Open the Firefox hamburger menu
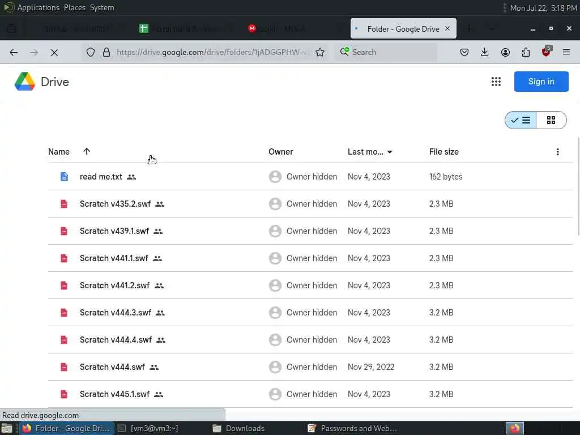Screen dimensions: 580x435 click(566, 52)
